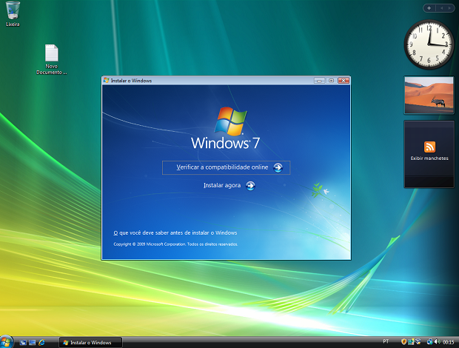Click the Windows flag icon in installer title bar
The image size is (459, 348).
coord(107,80)
